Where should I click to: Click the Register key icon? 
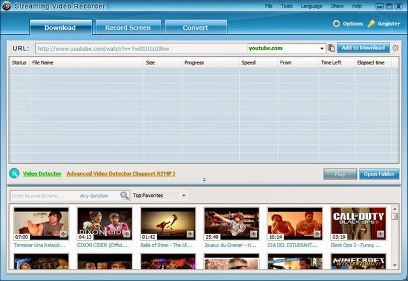(371, 24)
